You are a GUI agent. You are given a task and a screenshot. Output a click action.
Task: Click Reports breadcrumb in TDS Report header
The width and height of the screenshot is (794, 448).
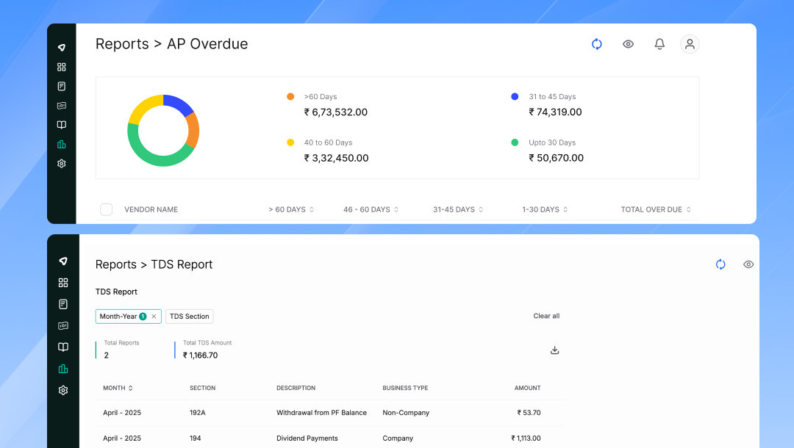(116, 264)
